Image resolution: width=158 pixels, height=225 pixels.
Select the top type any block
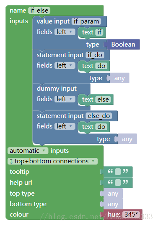[x=113, y=194]
